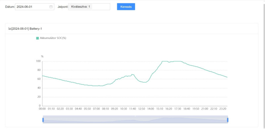Click the 15:10 x-axis label
The height and width of the screenshot is (129, 265).
[x=160, y=109]
